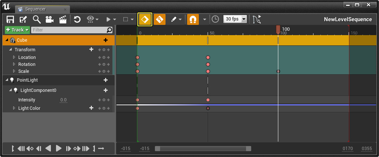Open the 30 fps frame rate dropdown
The height and width of the screenshot is (157, 379).
[x=235, y=19]
